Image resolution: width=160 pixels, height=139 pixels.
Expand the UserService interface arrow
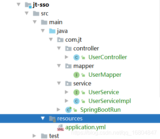(67, 92)
